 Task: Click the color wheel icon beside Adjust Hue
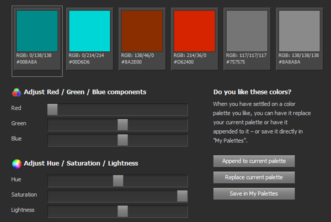pos(17,163)
